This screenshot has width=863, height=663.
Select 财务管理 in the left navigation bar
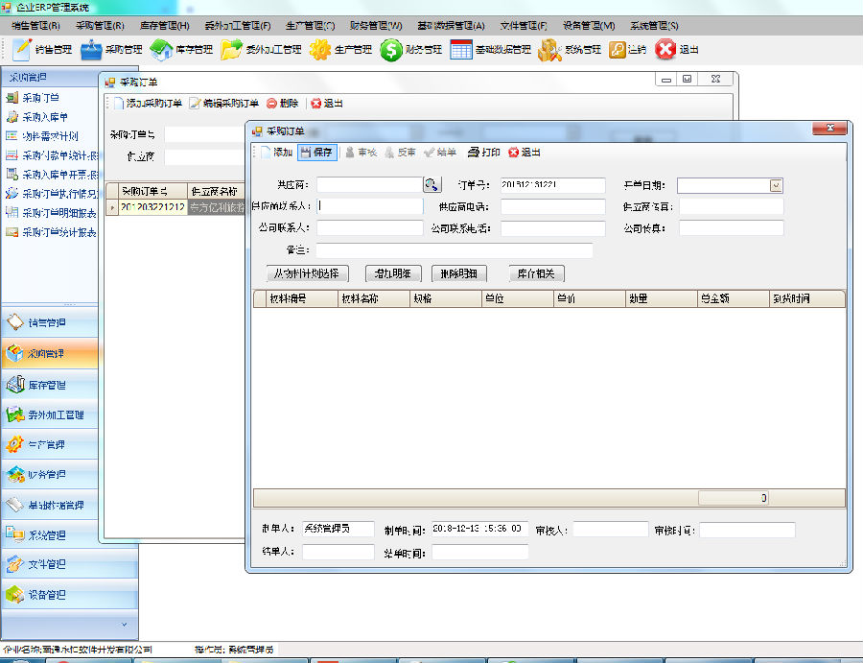(x=50, y=474)
